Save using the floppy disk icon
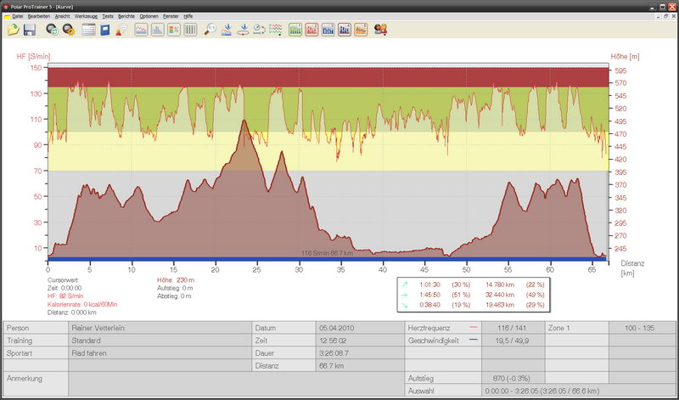Viewport: 679px width, 400px height. tap(29, 30)
